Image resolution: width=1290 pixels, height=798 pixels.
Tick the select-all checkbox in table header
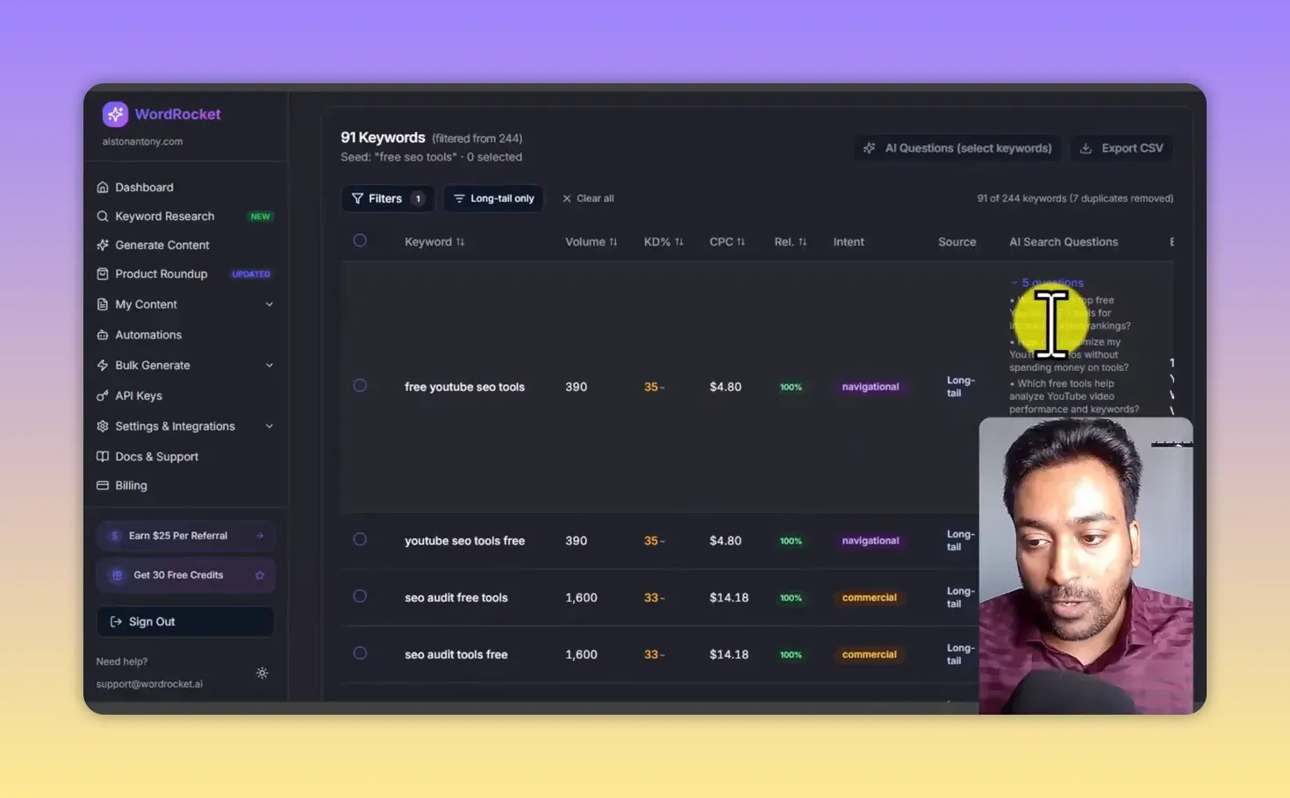coord(360,240)
